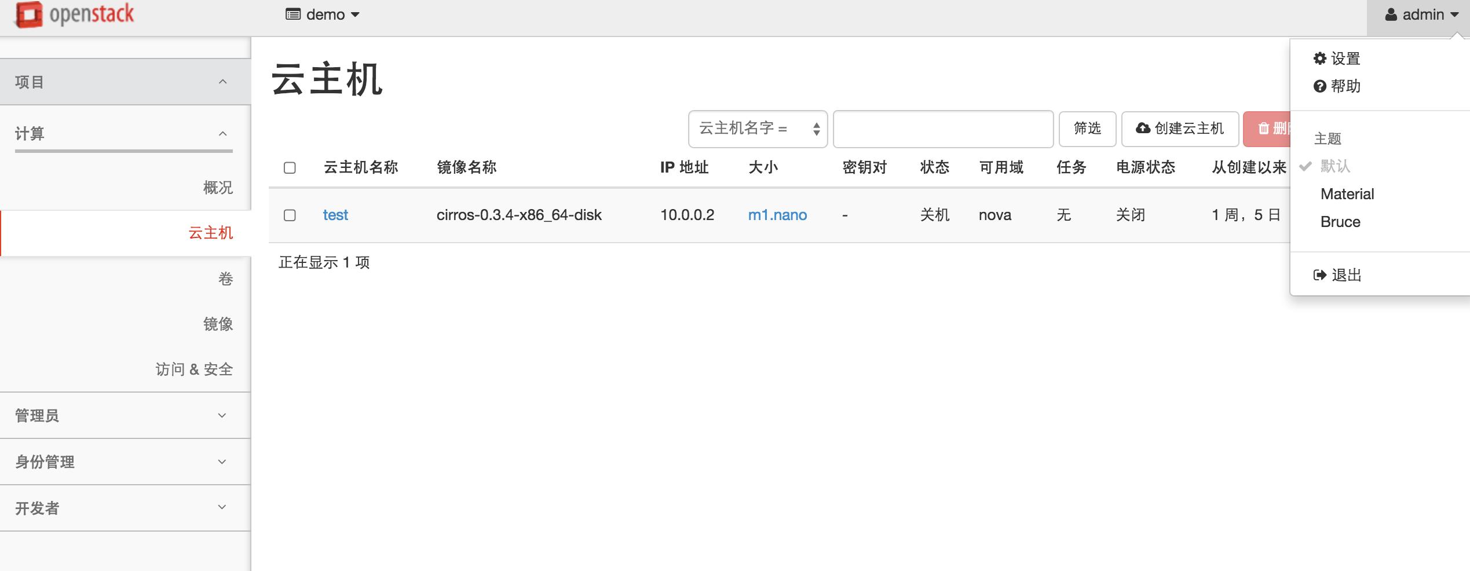This screenshot has height=571, width=1470.
Task: Expand the 管理员 sidebar section
Action: click(125, 415)
